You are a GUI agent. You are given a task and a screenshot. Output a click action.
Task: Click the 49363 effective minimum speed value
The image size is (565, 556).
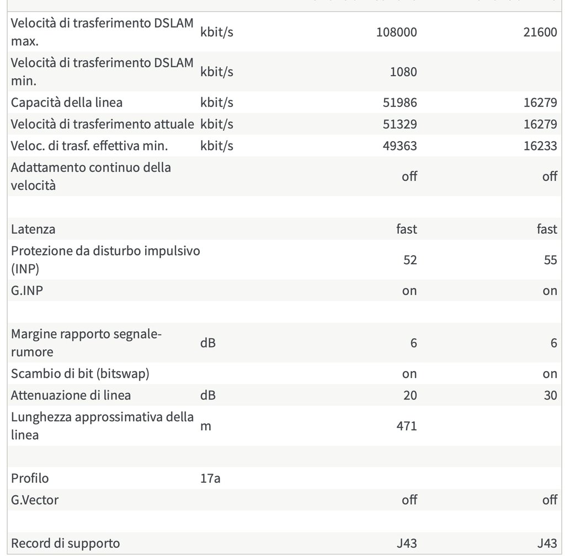(399, 146)
